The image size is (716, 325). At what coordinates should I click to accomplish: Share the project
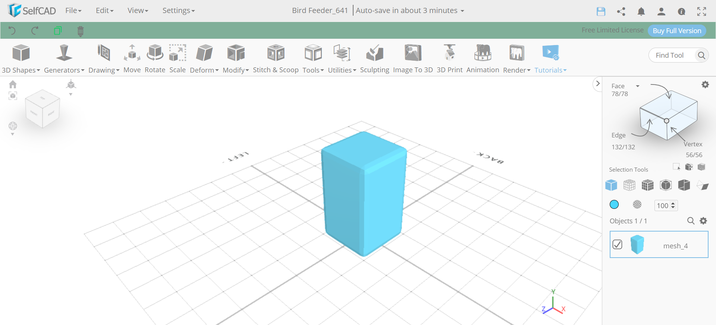click(621, 12)
